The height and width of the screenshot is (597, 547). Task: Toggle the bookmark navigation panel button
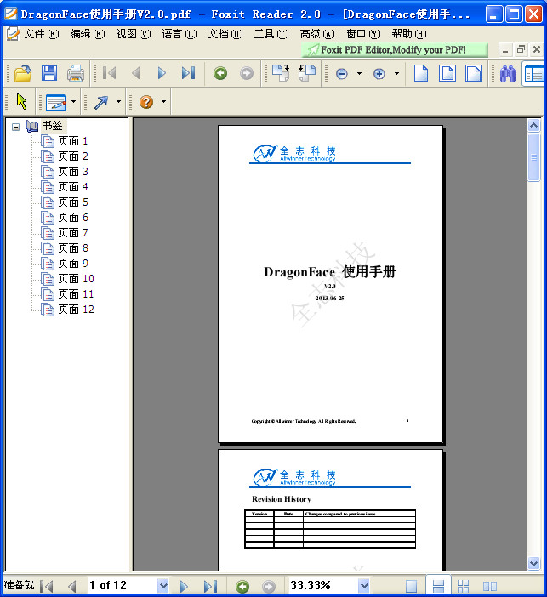534,74
